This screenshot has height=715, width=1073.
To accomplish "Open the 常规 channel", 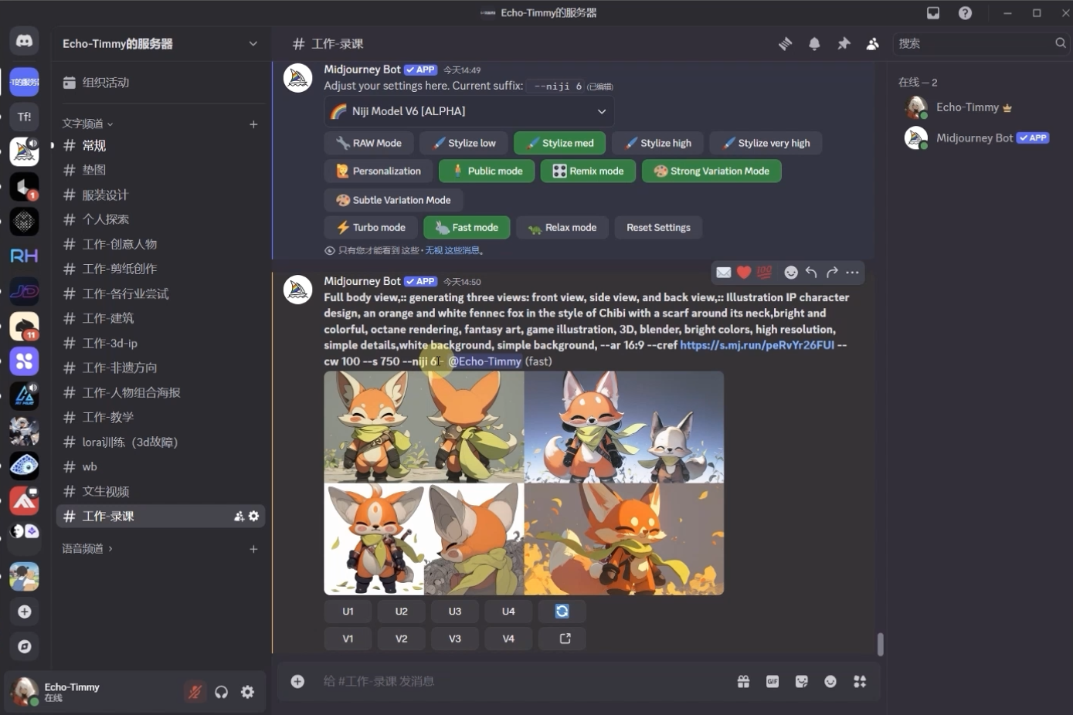I will pyautogui.click(x=161, y=145).
